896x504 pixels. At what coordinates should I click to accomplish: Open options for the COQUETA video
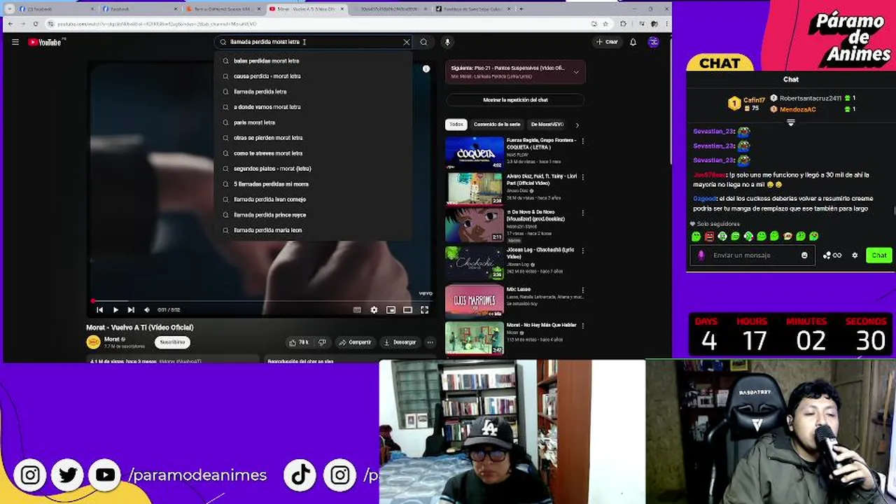pyautogui.click(x=582, y=141)
